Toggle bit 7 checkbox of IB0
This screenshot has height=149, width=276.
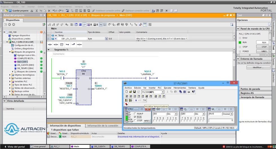(155, 121)
